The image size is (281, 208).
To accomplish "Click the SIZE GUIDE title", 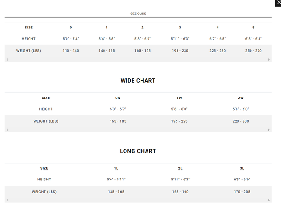I will [x=138, y=14].
